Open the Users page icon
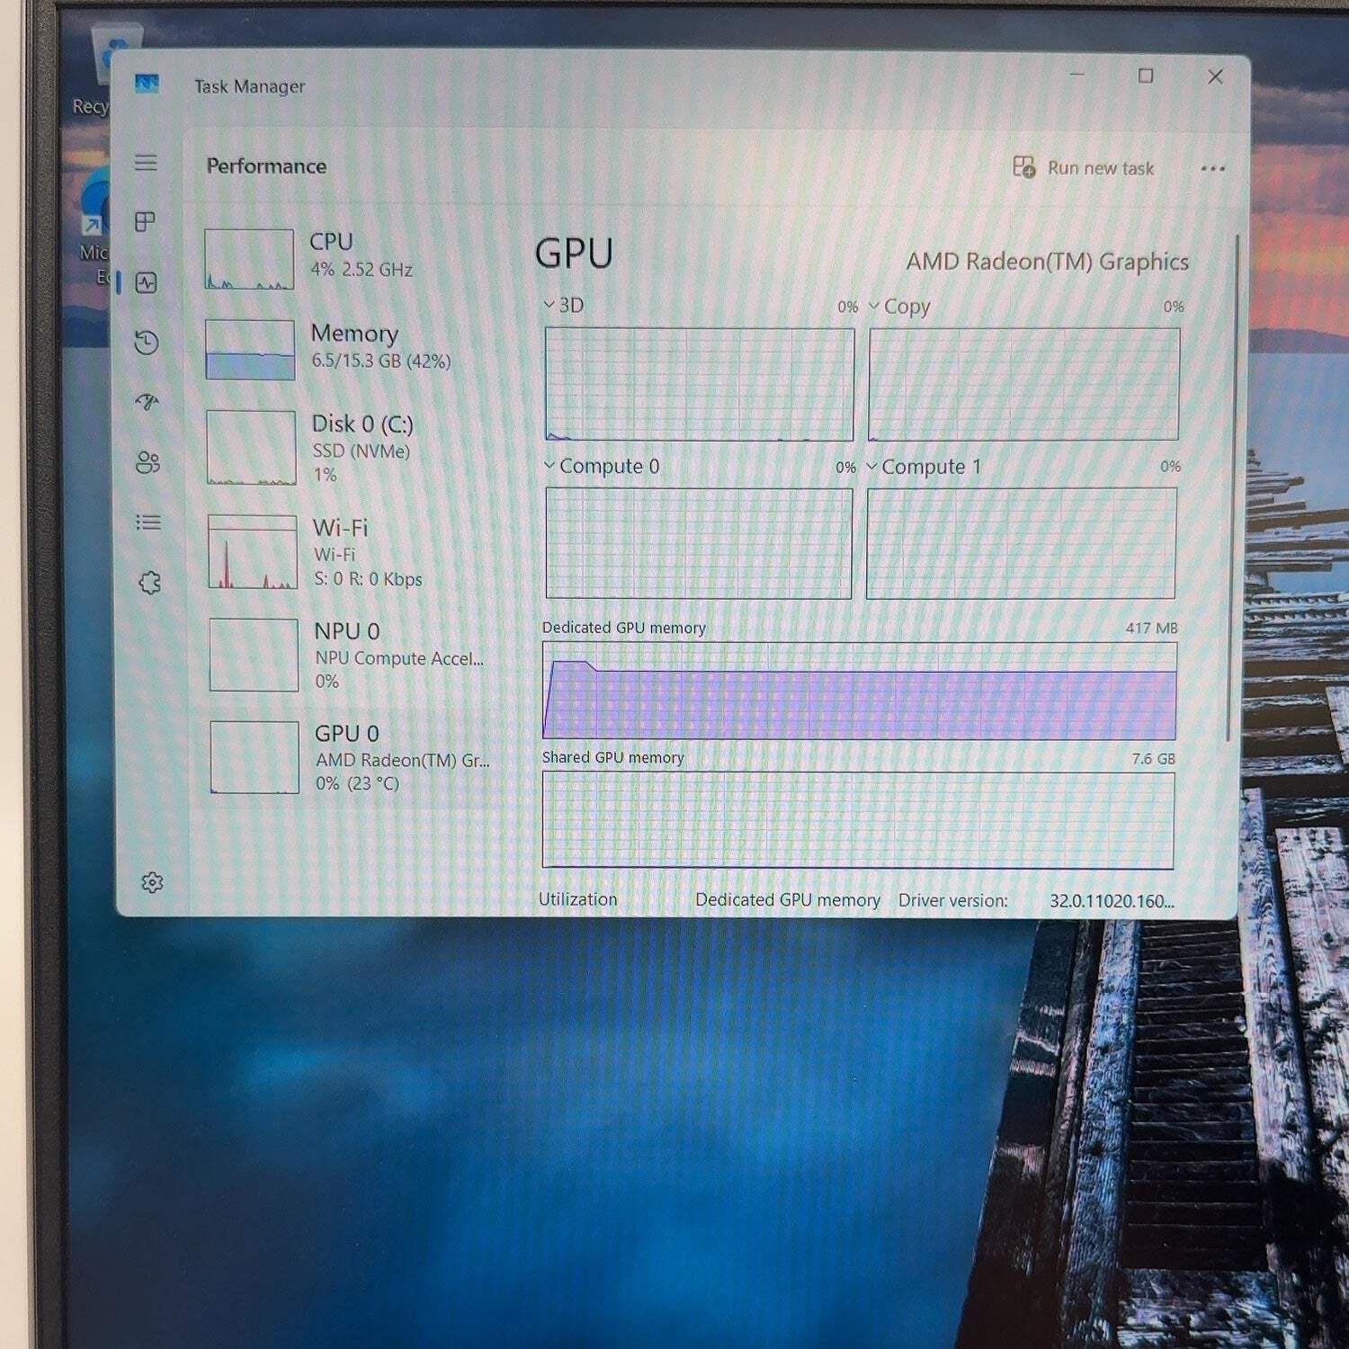 pos(147,462)
